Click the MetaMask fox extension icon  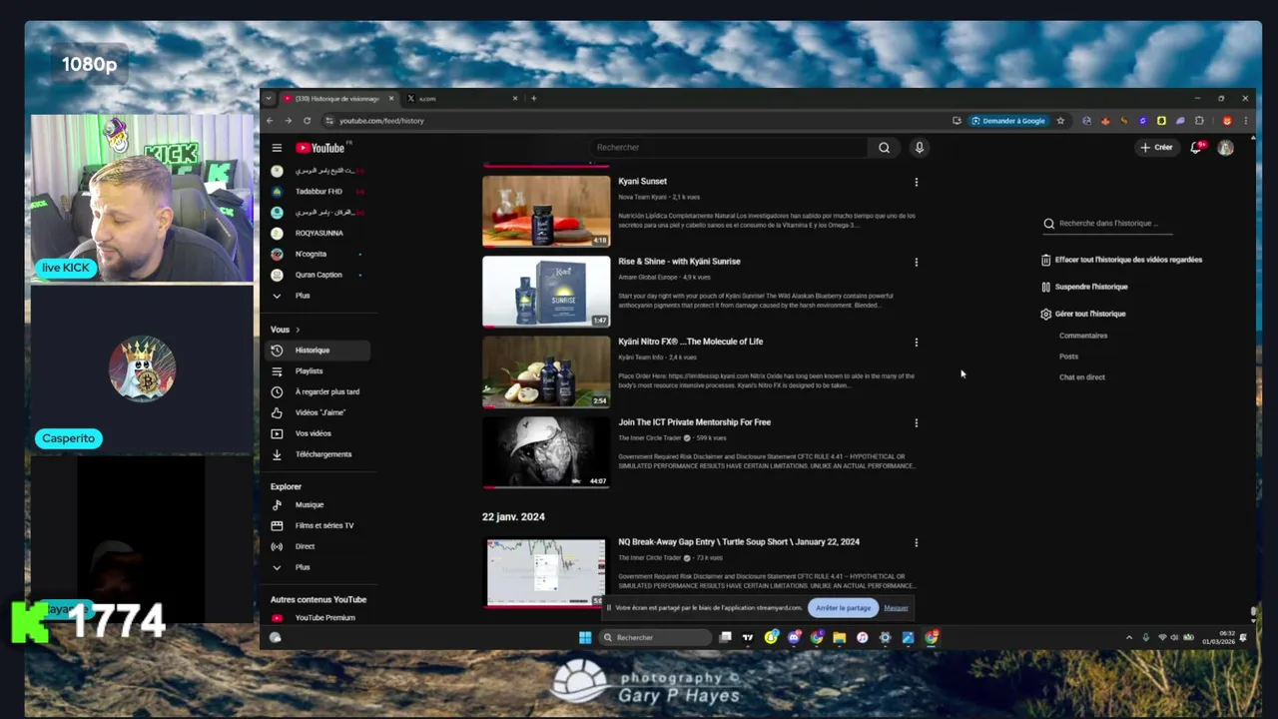pos(1105,121)
